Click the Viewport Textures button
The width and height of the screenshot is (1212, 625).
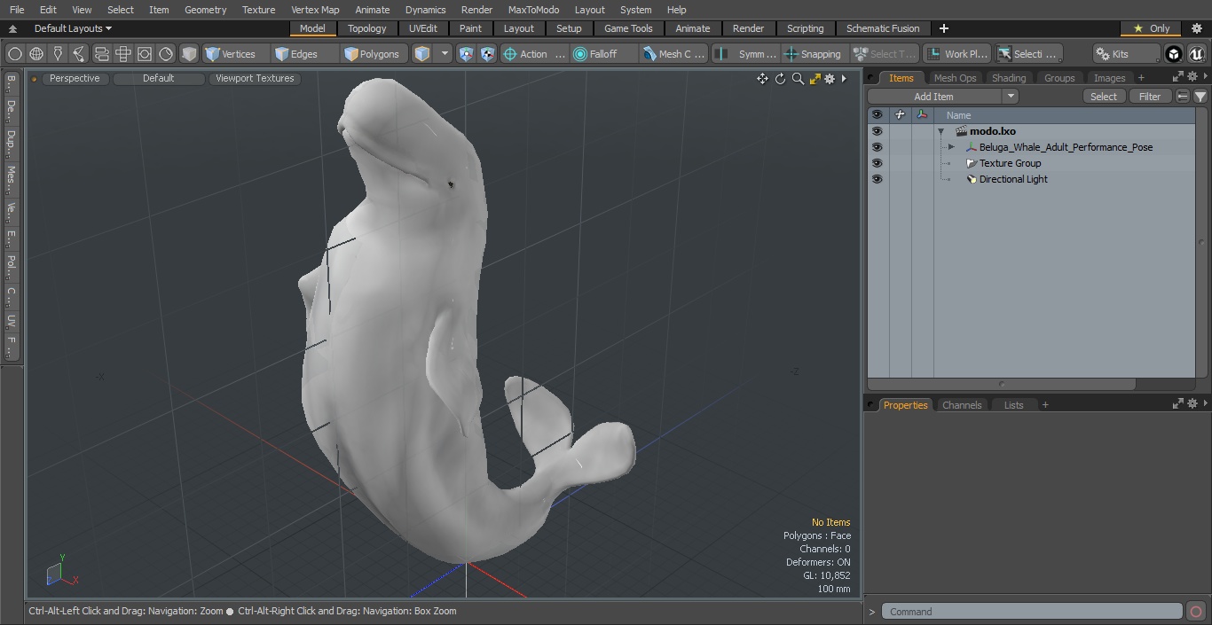click(x=255, y=78)
